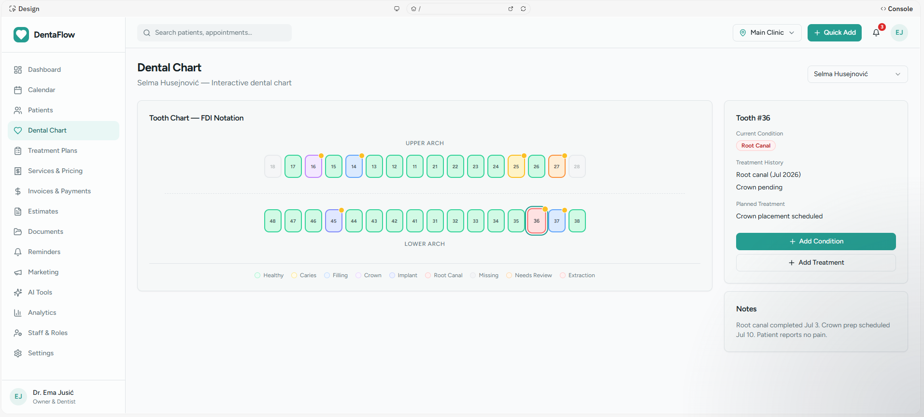
Task: Click the Healthy legend color swatch
Action: click(257, 275)
